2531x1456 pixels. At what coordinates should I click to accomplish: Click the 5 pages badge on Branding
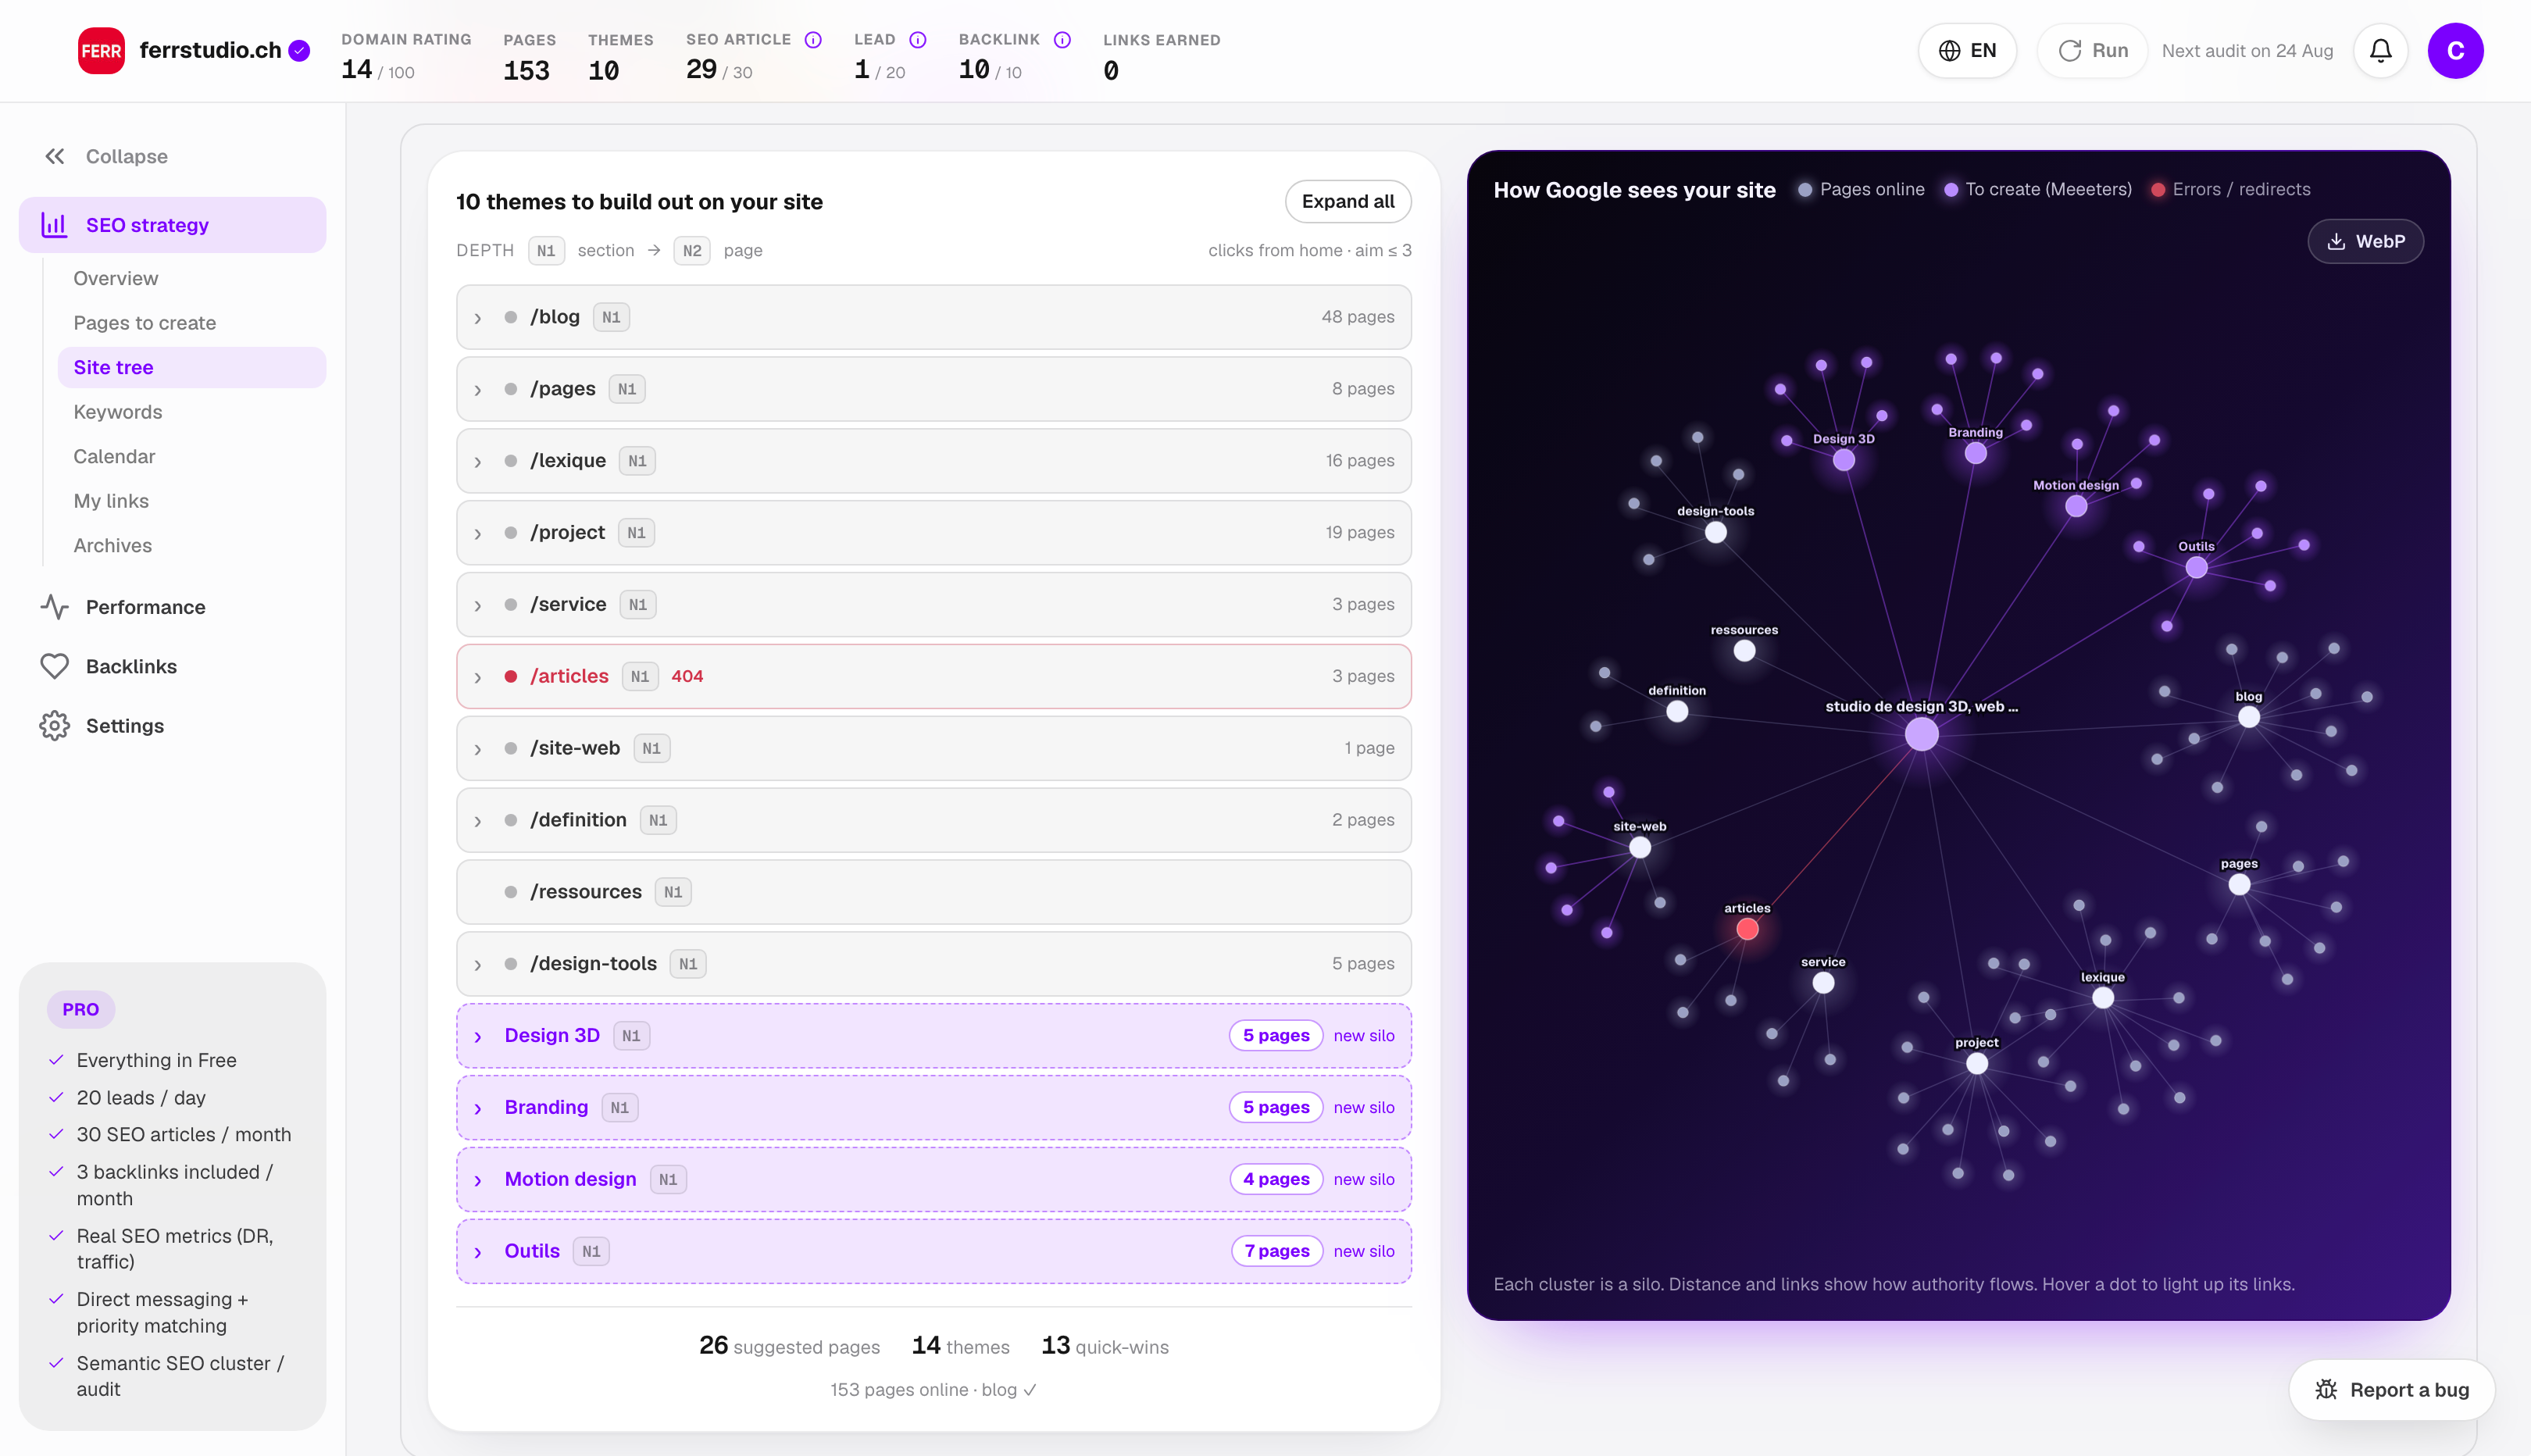click(x=1276, y=1107)
